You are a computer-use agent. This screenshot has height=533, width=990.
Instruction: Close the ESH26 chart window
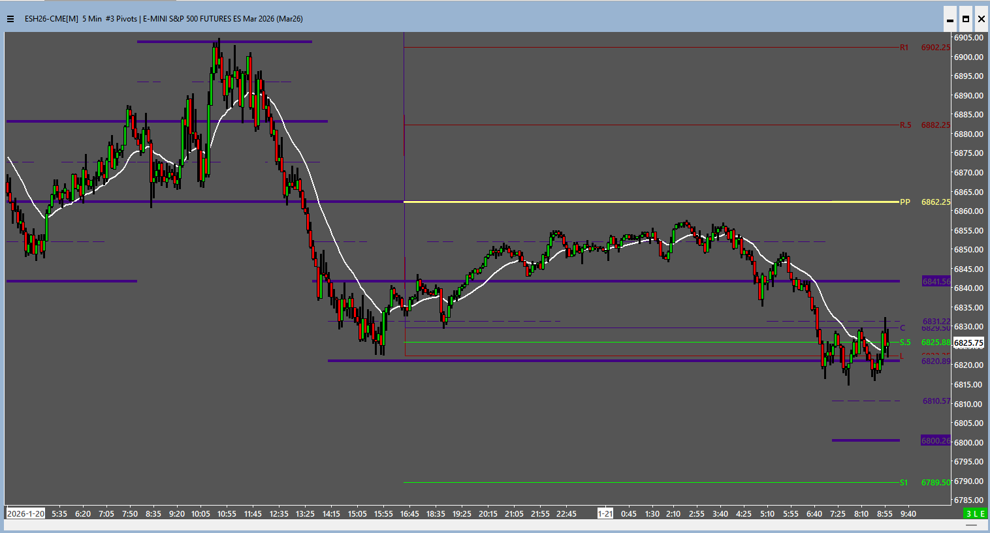(x=982, y=19)
